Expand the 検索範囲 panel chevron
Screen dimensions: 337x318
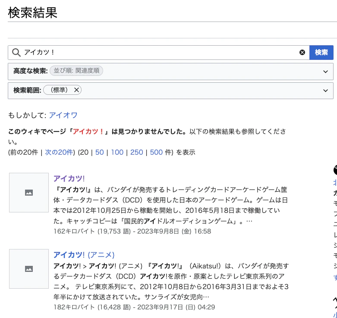pyautogui.click(x=326, y=90)
